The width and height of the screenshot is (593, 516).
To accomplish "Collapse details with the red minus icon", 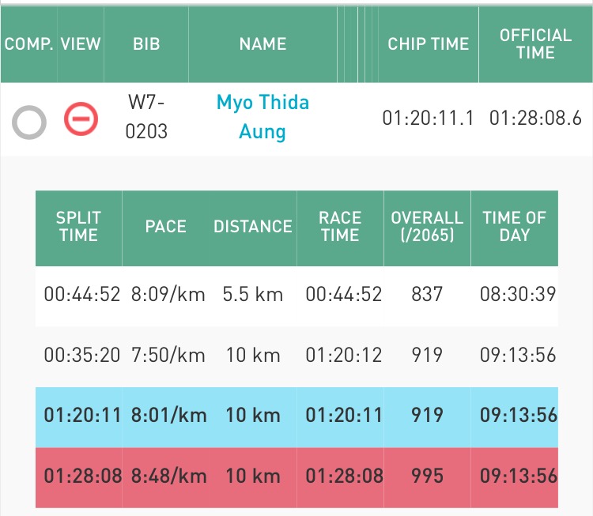I will [80, 119].
